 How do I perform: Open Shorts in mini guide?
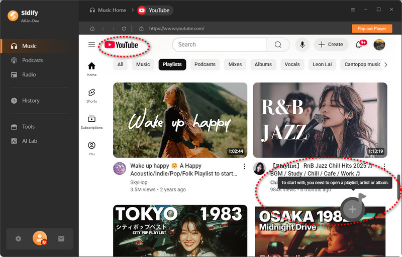(x=91, y=96)
